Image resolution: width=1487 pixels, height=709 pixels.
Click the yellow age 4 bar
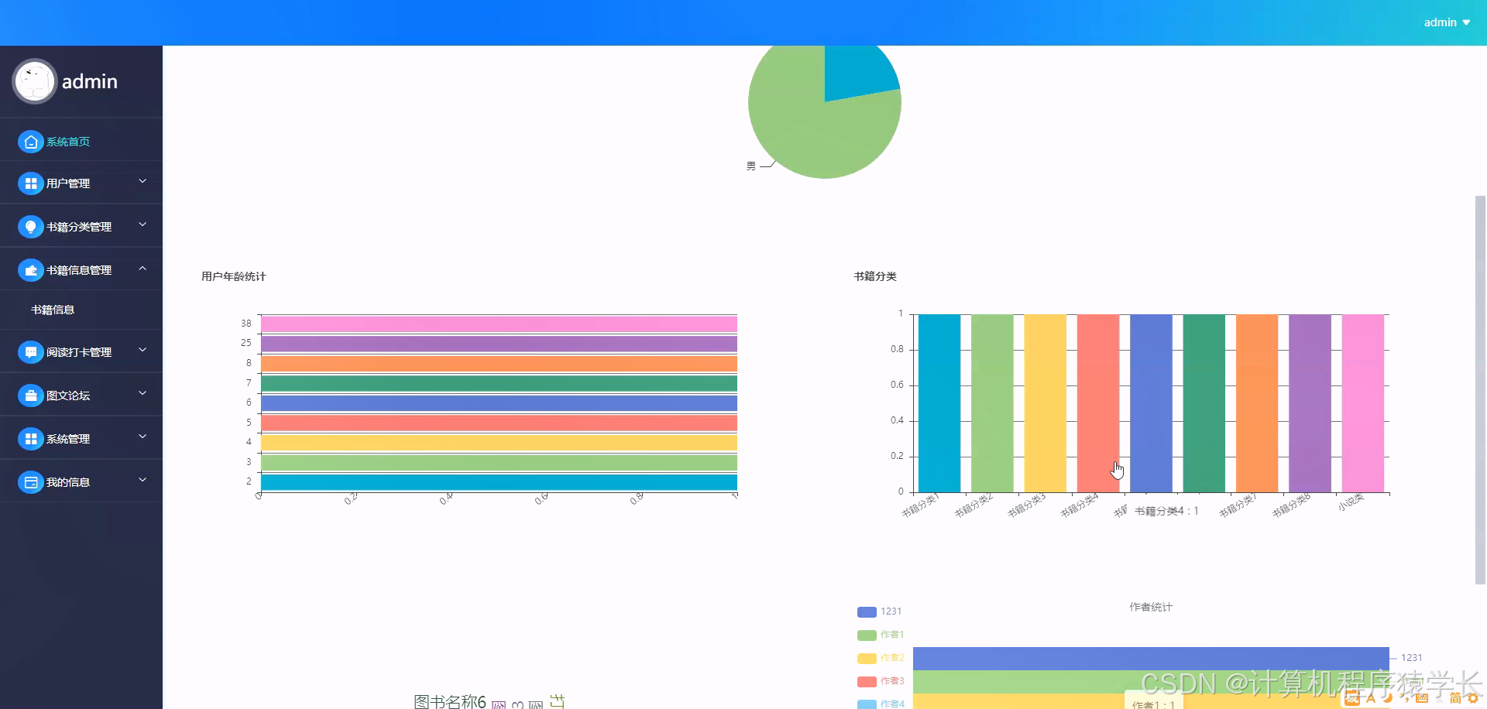499,443
